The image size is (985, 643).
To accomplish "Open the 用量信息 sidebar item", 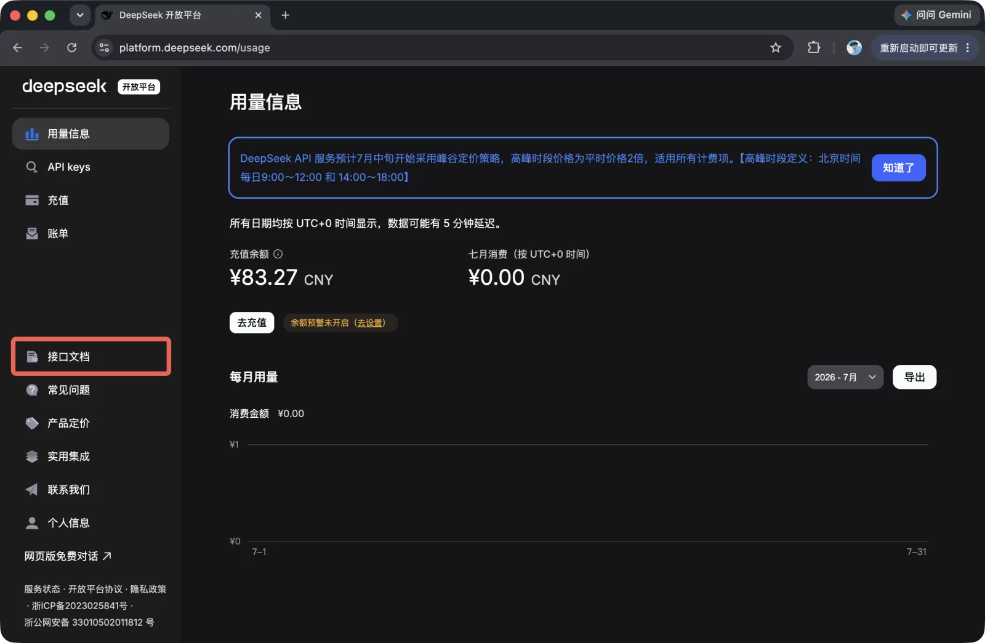I will click(x=90, y=134).
